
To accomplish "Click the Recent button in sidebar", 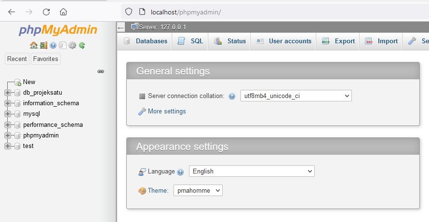I will (x=17, y=59).
